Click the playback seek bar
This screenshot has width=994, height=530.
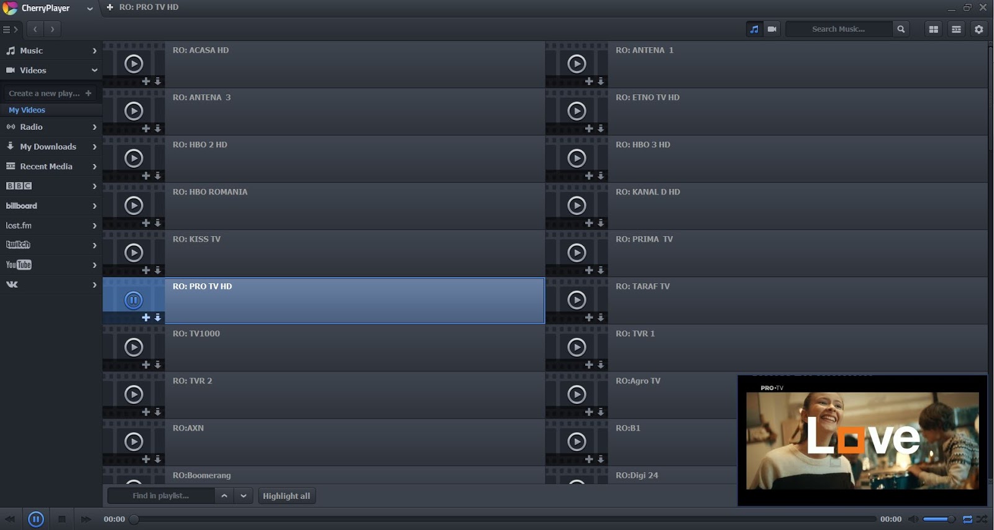503,519
